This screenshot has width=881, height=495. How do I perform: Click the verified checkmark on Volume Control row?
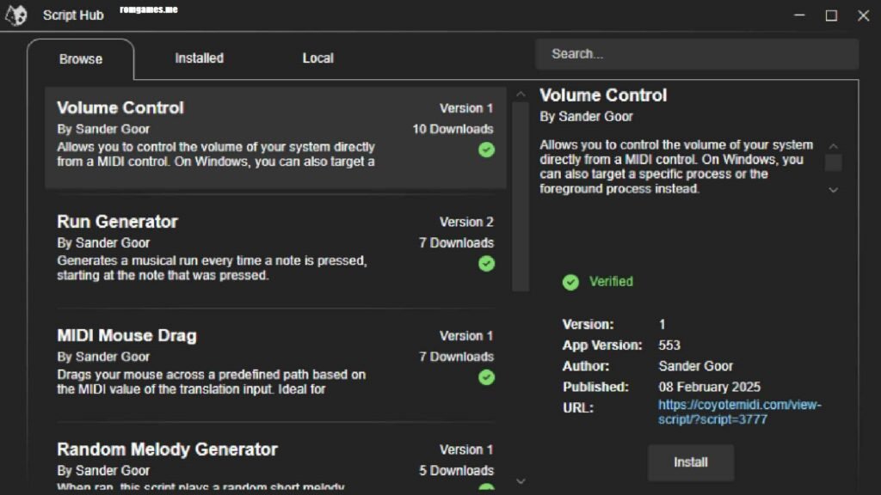[x=487, y=150]
